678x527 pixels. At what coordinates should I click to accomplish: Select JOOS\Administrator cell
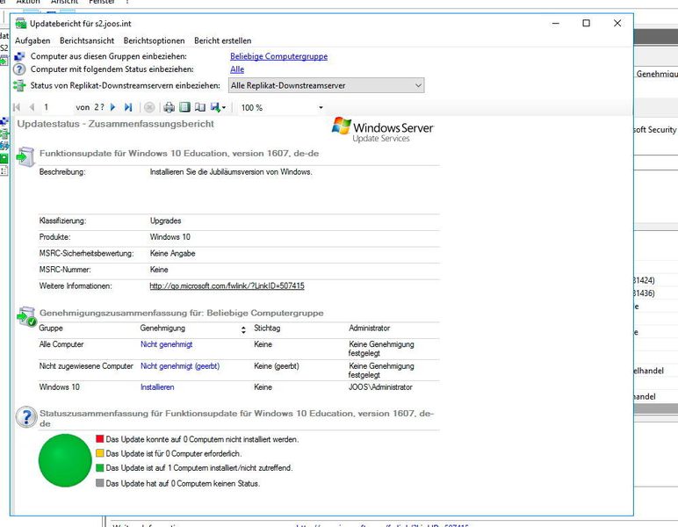(x=380, y=387)
